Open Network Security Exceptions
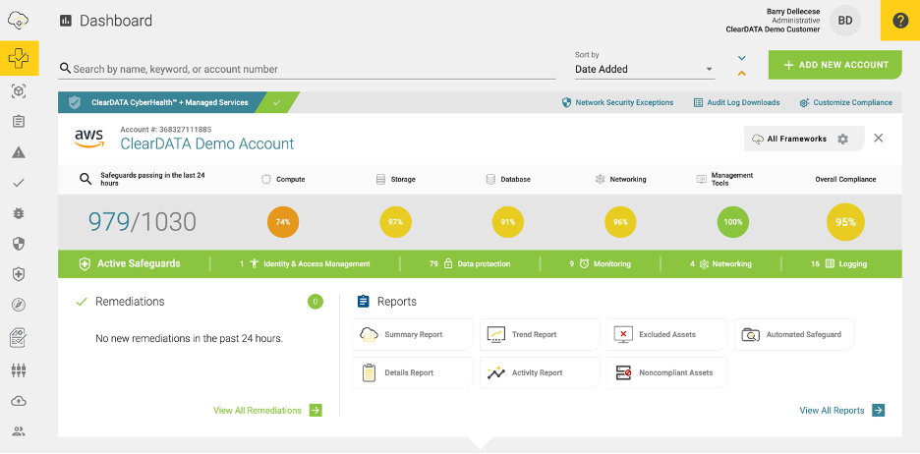The height and width of the screenshot is (454, 920). pos(618,102)
